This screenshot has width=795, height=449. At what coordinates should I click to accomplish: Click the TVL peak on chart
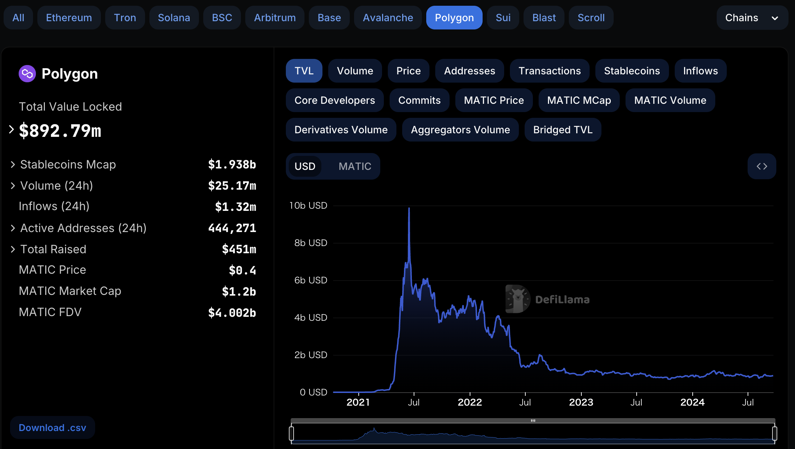(x=409, y=208)
